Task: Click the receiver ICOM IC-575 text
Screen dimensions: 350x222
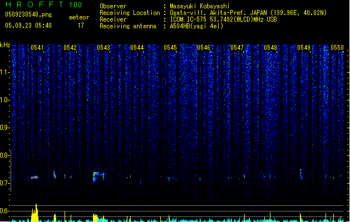Action: (x=223, y=19)
